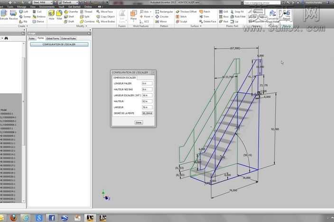
Task: Open the Derive command
Action: (x=38, y=21)
